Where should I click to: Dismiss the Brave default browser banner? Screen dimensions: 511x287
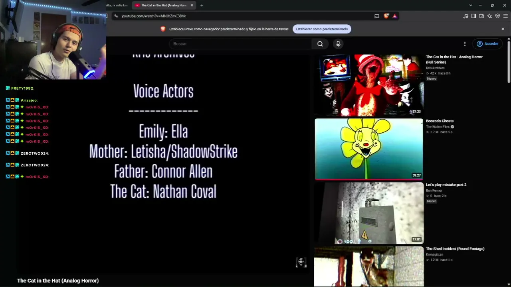503,29
